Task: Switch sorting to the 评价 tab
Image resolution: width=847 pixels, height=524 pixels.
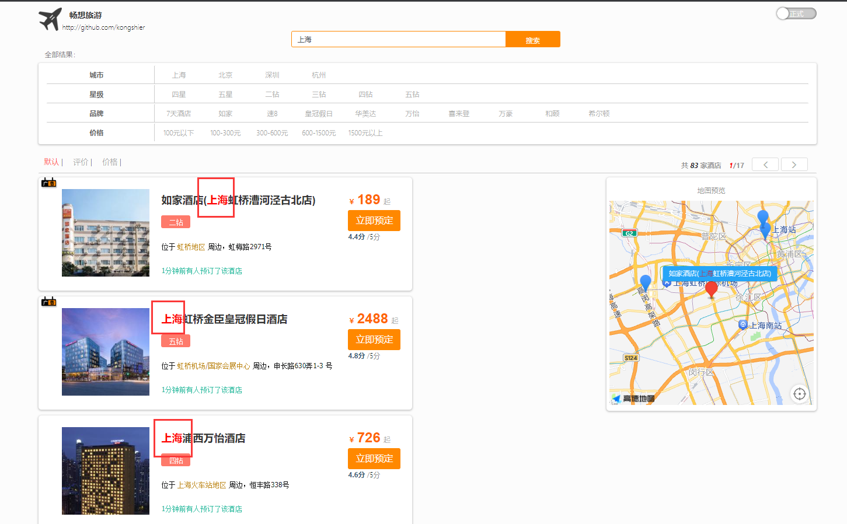Action: coord(81,162)
